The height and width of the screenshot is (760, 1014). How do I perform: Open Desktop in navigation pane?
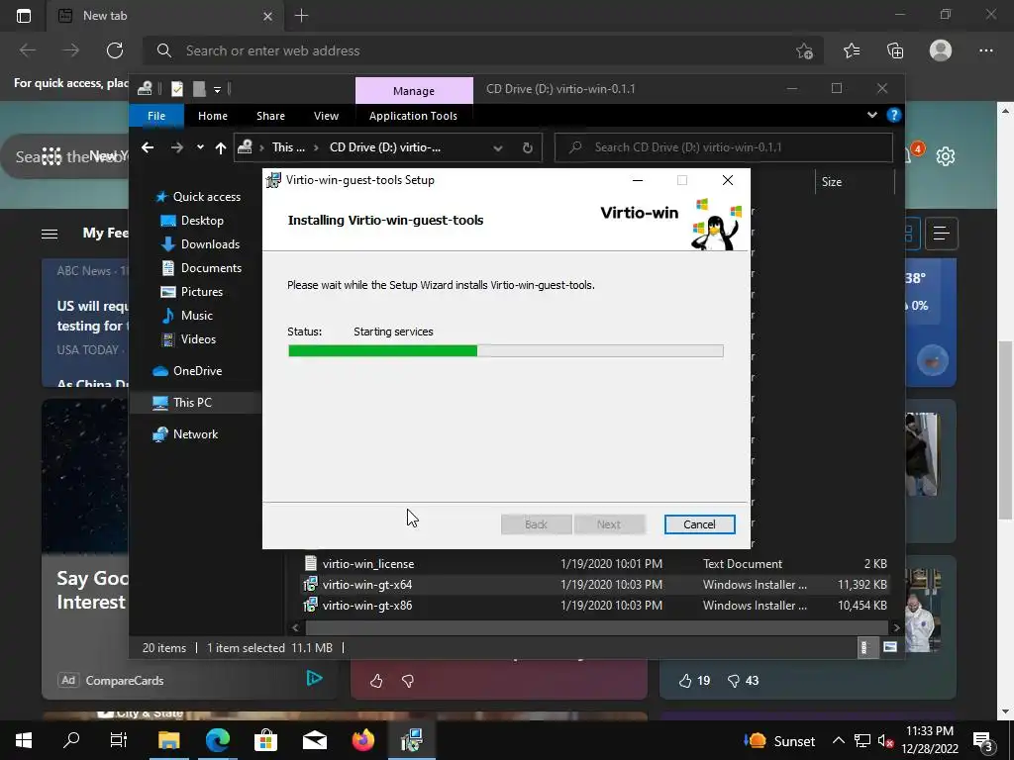202,221
